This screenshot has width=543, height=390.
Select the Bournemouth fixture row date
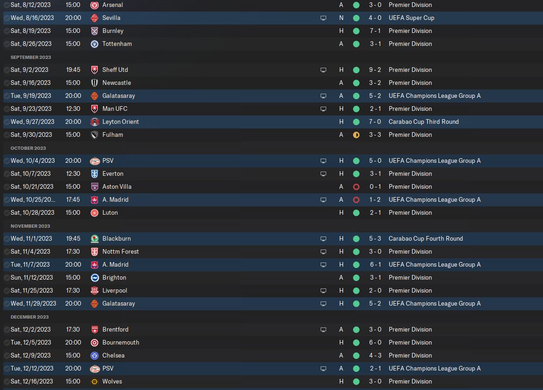coord(32,342)
